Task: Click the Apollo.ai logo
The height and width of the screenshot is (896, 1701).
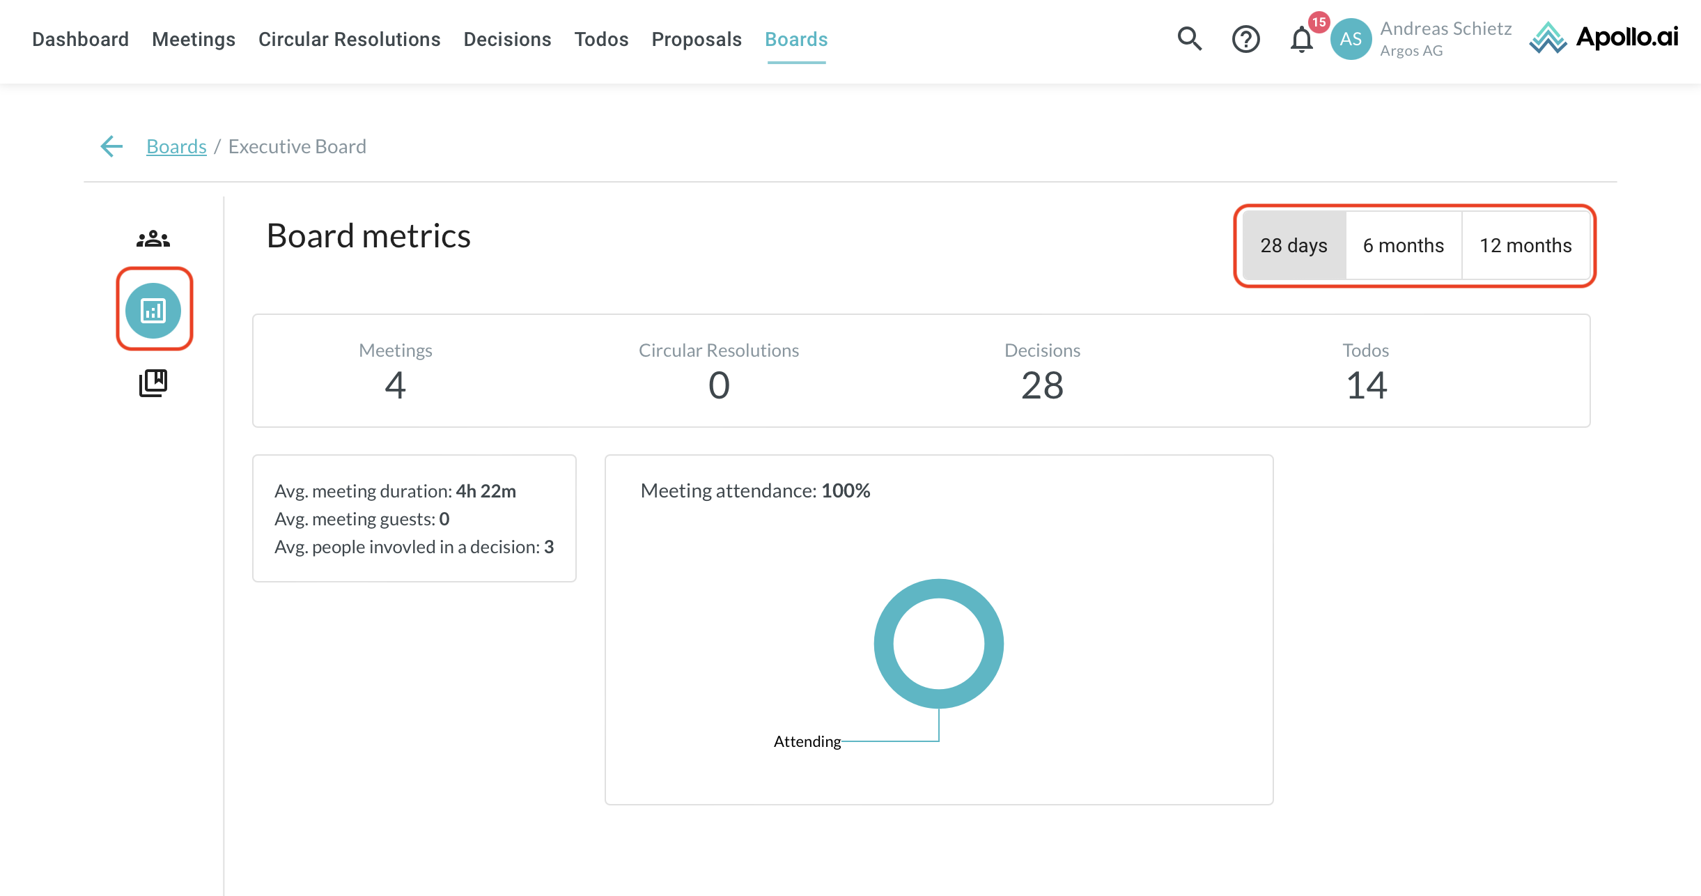Action: click(1603, 38)
